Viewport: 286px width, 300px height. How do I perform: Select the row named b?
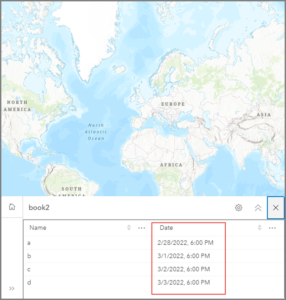click(153, 256)
